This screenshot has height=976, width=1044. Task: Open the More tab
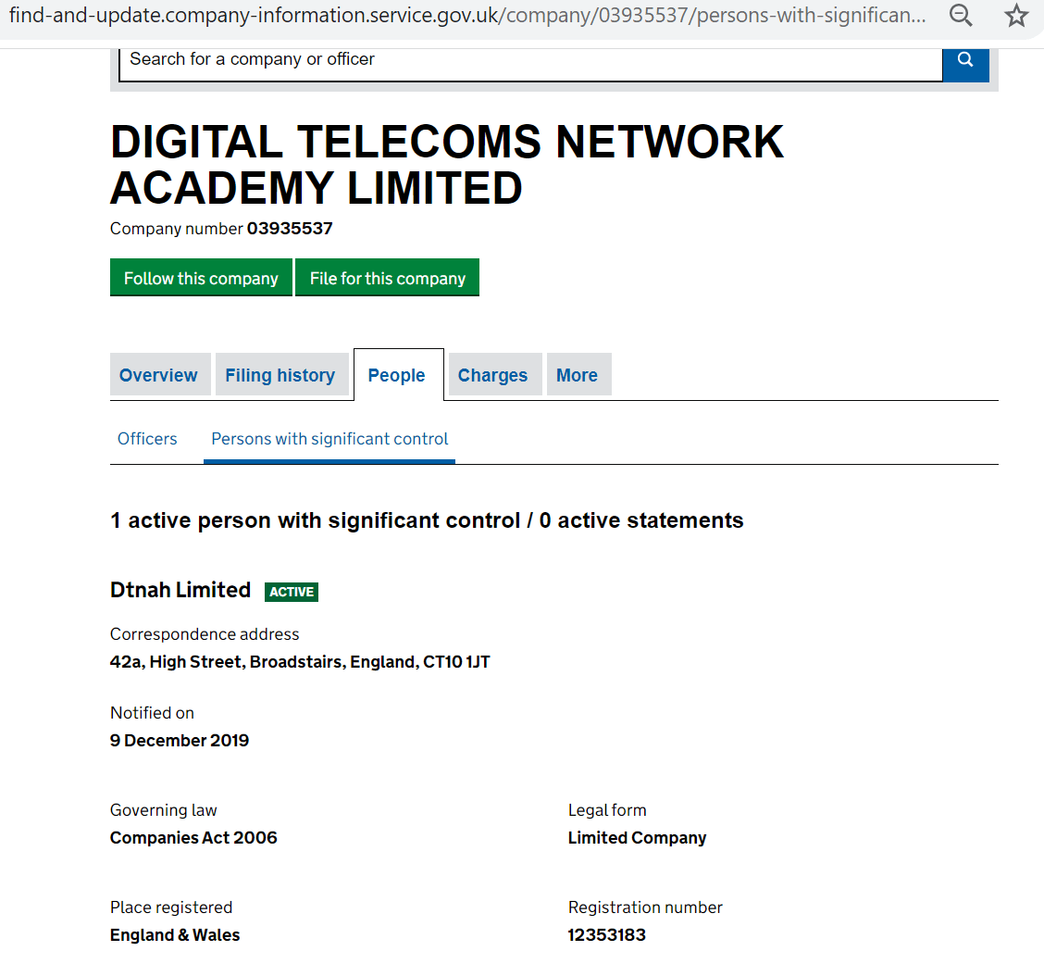coord(577,375)
